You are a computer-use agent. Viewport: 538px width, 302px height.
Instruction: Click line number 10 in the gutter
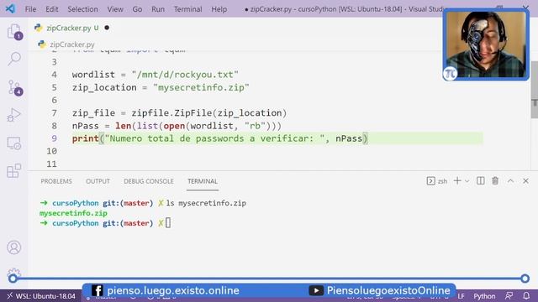click(52, 151)
